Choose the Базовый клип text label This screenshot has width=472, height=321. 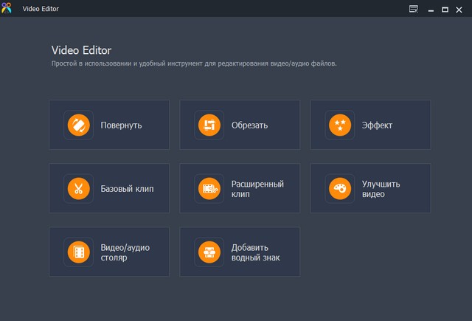[127, 189]
